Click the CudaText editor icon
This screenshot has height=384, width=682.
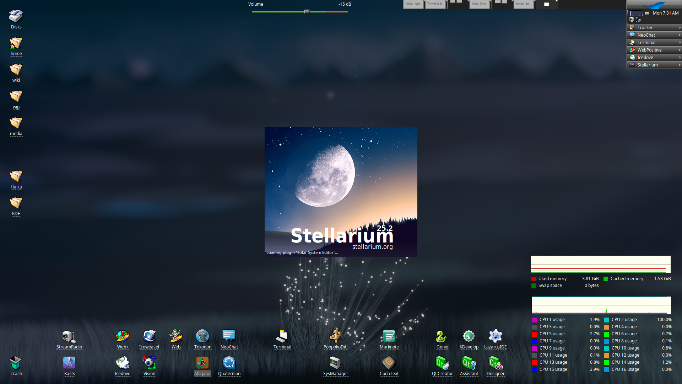click(x=389, y=363)
